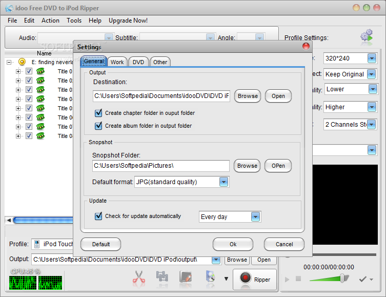
Task: Click OPen next to Snapshot Folder
Action: (x=278, y=166)
